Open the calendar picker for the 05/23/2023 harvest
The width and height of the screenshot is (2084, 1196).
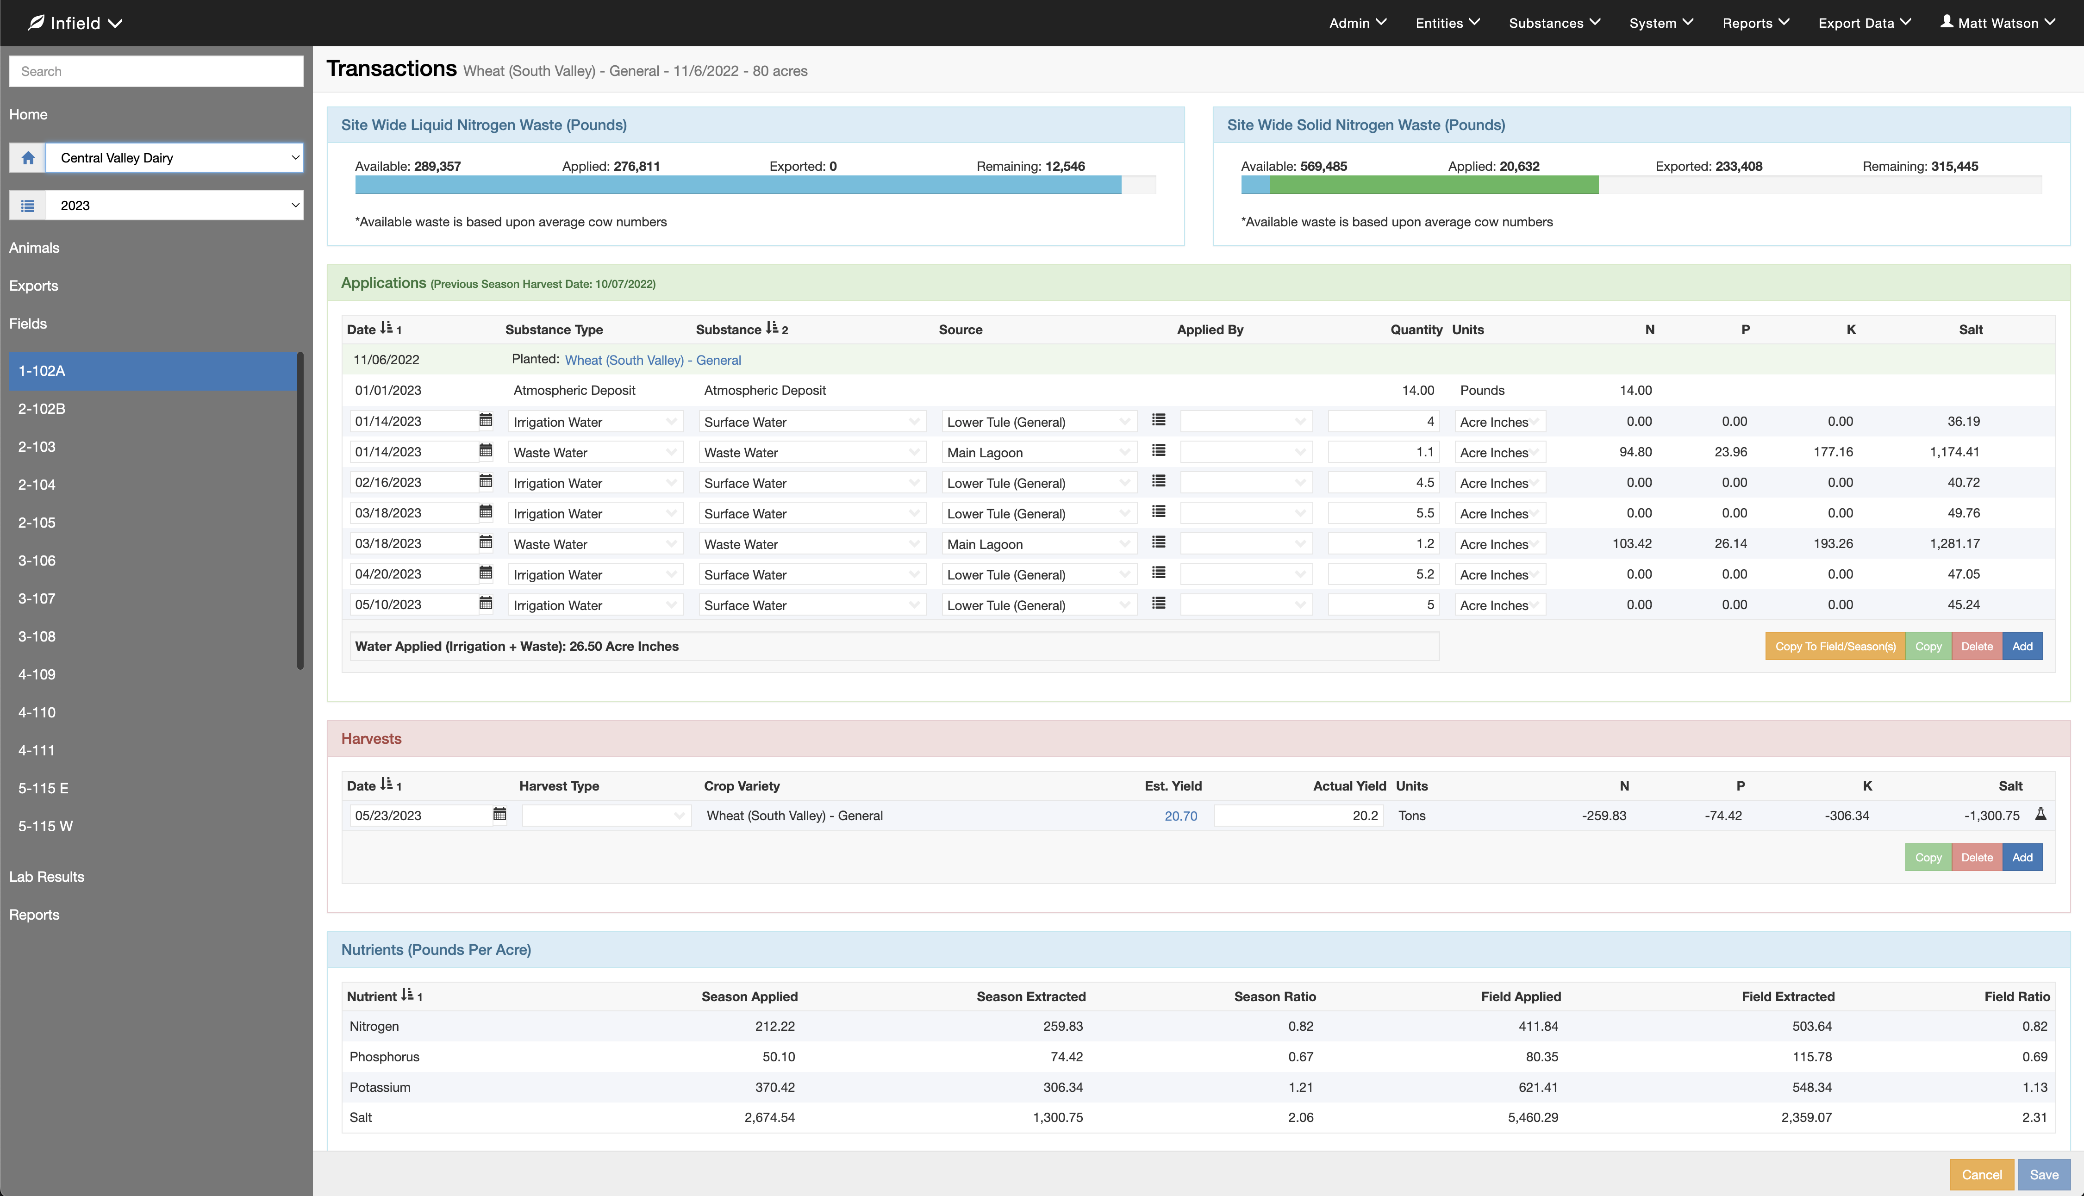coord(499,814)
